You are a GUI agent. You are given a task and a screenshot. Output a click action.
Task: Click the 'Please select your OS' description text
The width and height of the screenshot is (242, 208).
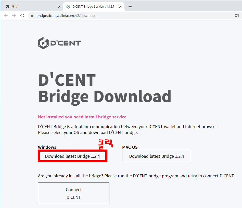pyautogui.click(x=88, y=132)
